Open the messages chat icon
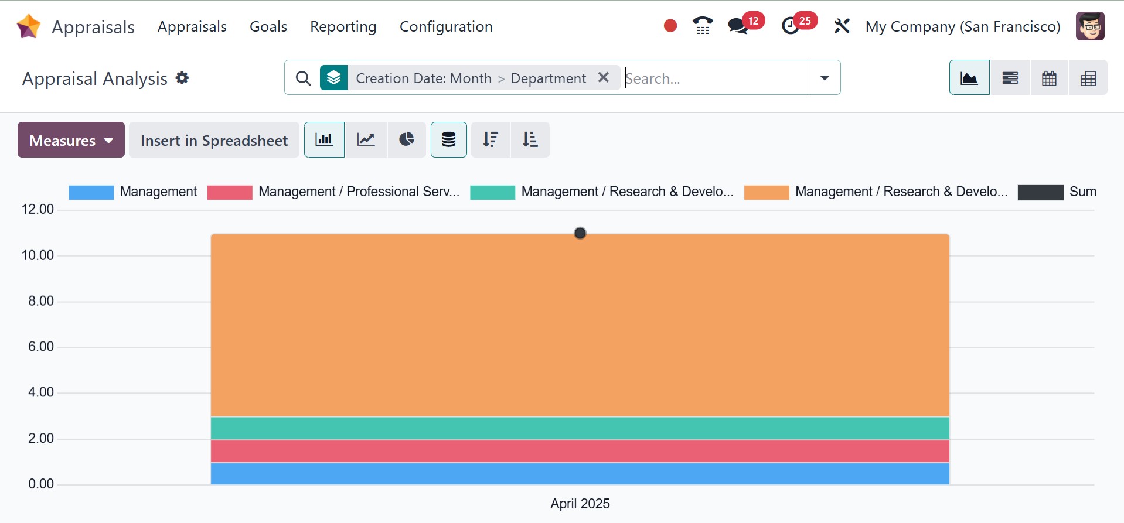The image size is (1124, 523). pyautogui.click(x=738, y=26)
